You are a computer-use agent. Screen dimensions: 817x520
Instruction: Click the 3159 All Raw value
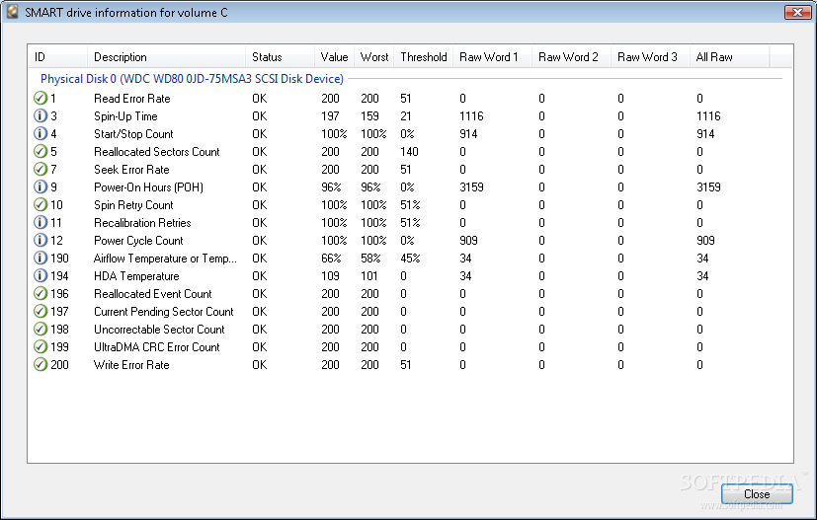(x=708, y=186)
